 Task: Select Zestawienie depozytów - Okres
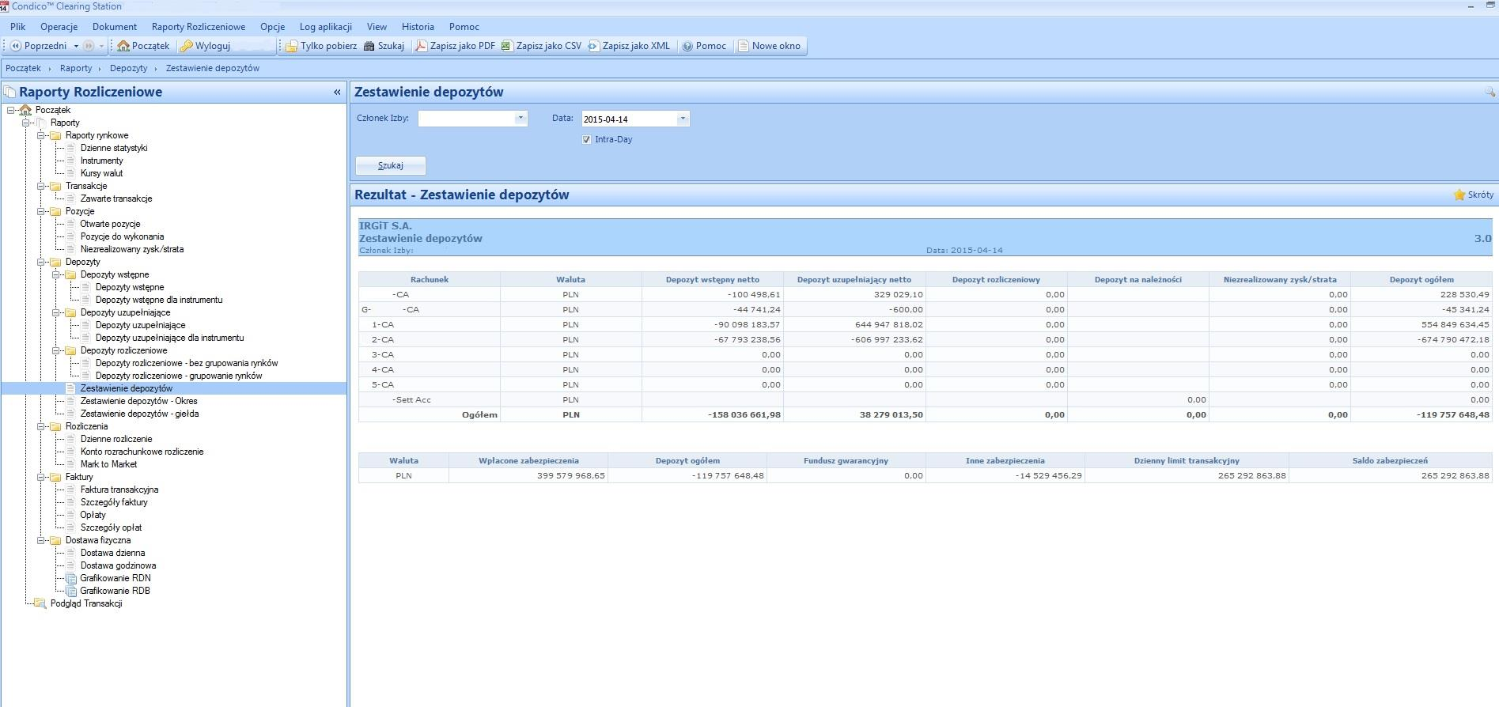click(x=139, y=401)
